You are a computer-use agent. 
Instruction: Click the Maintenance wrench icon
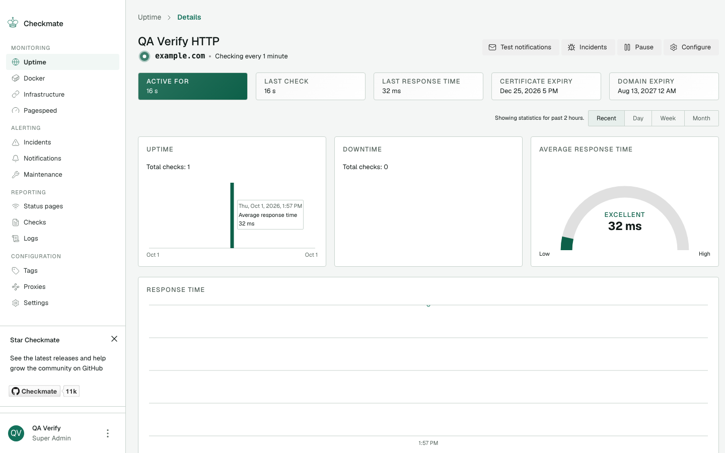click(x=16, y=174)
